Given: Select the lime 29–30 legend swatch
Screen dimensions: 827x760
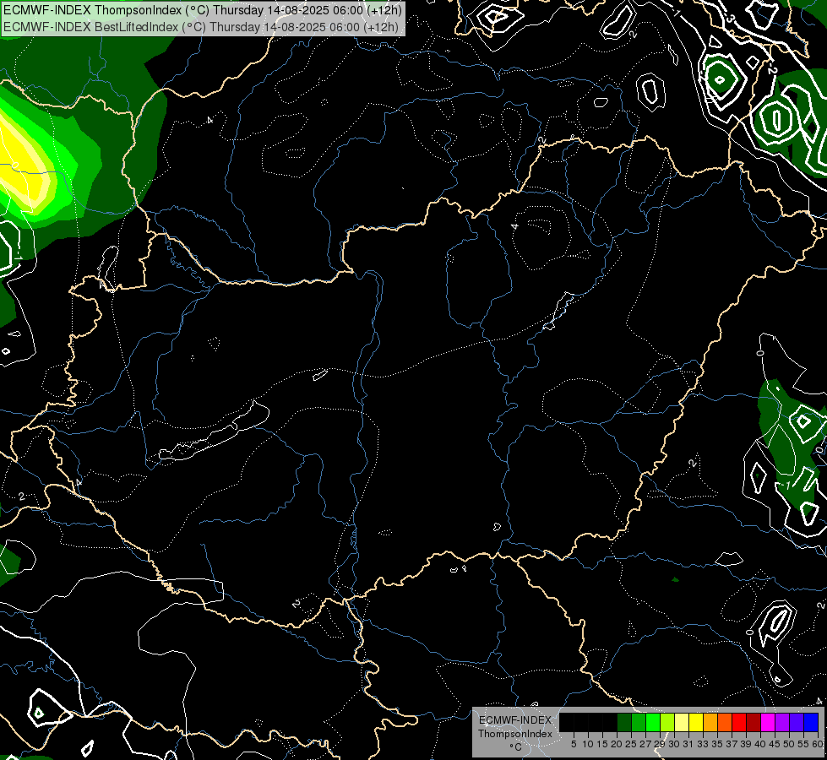Looking at the screenshot, I should (667, 722).
